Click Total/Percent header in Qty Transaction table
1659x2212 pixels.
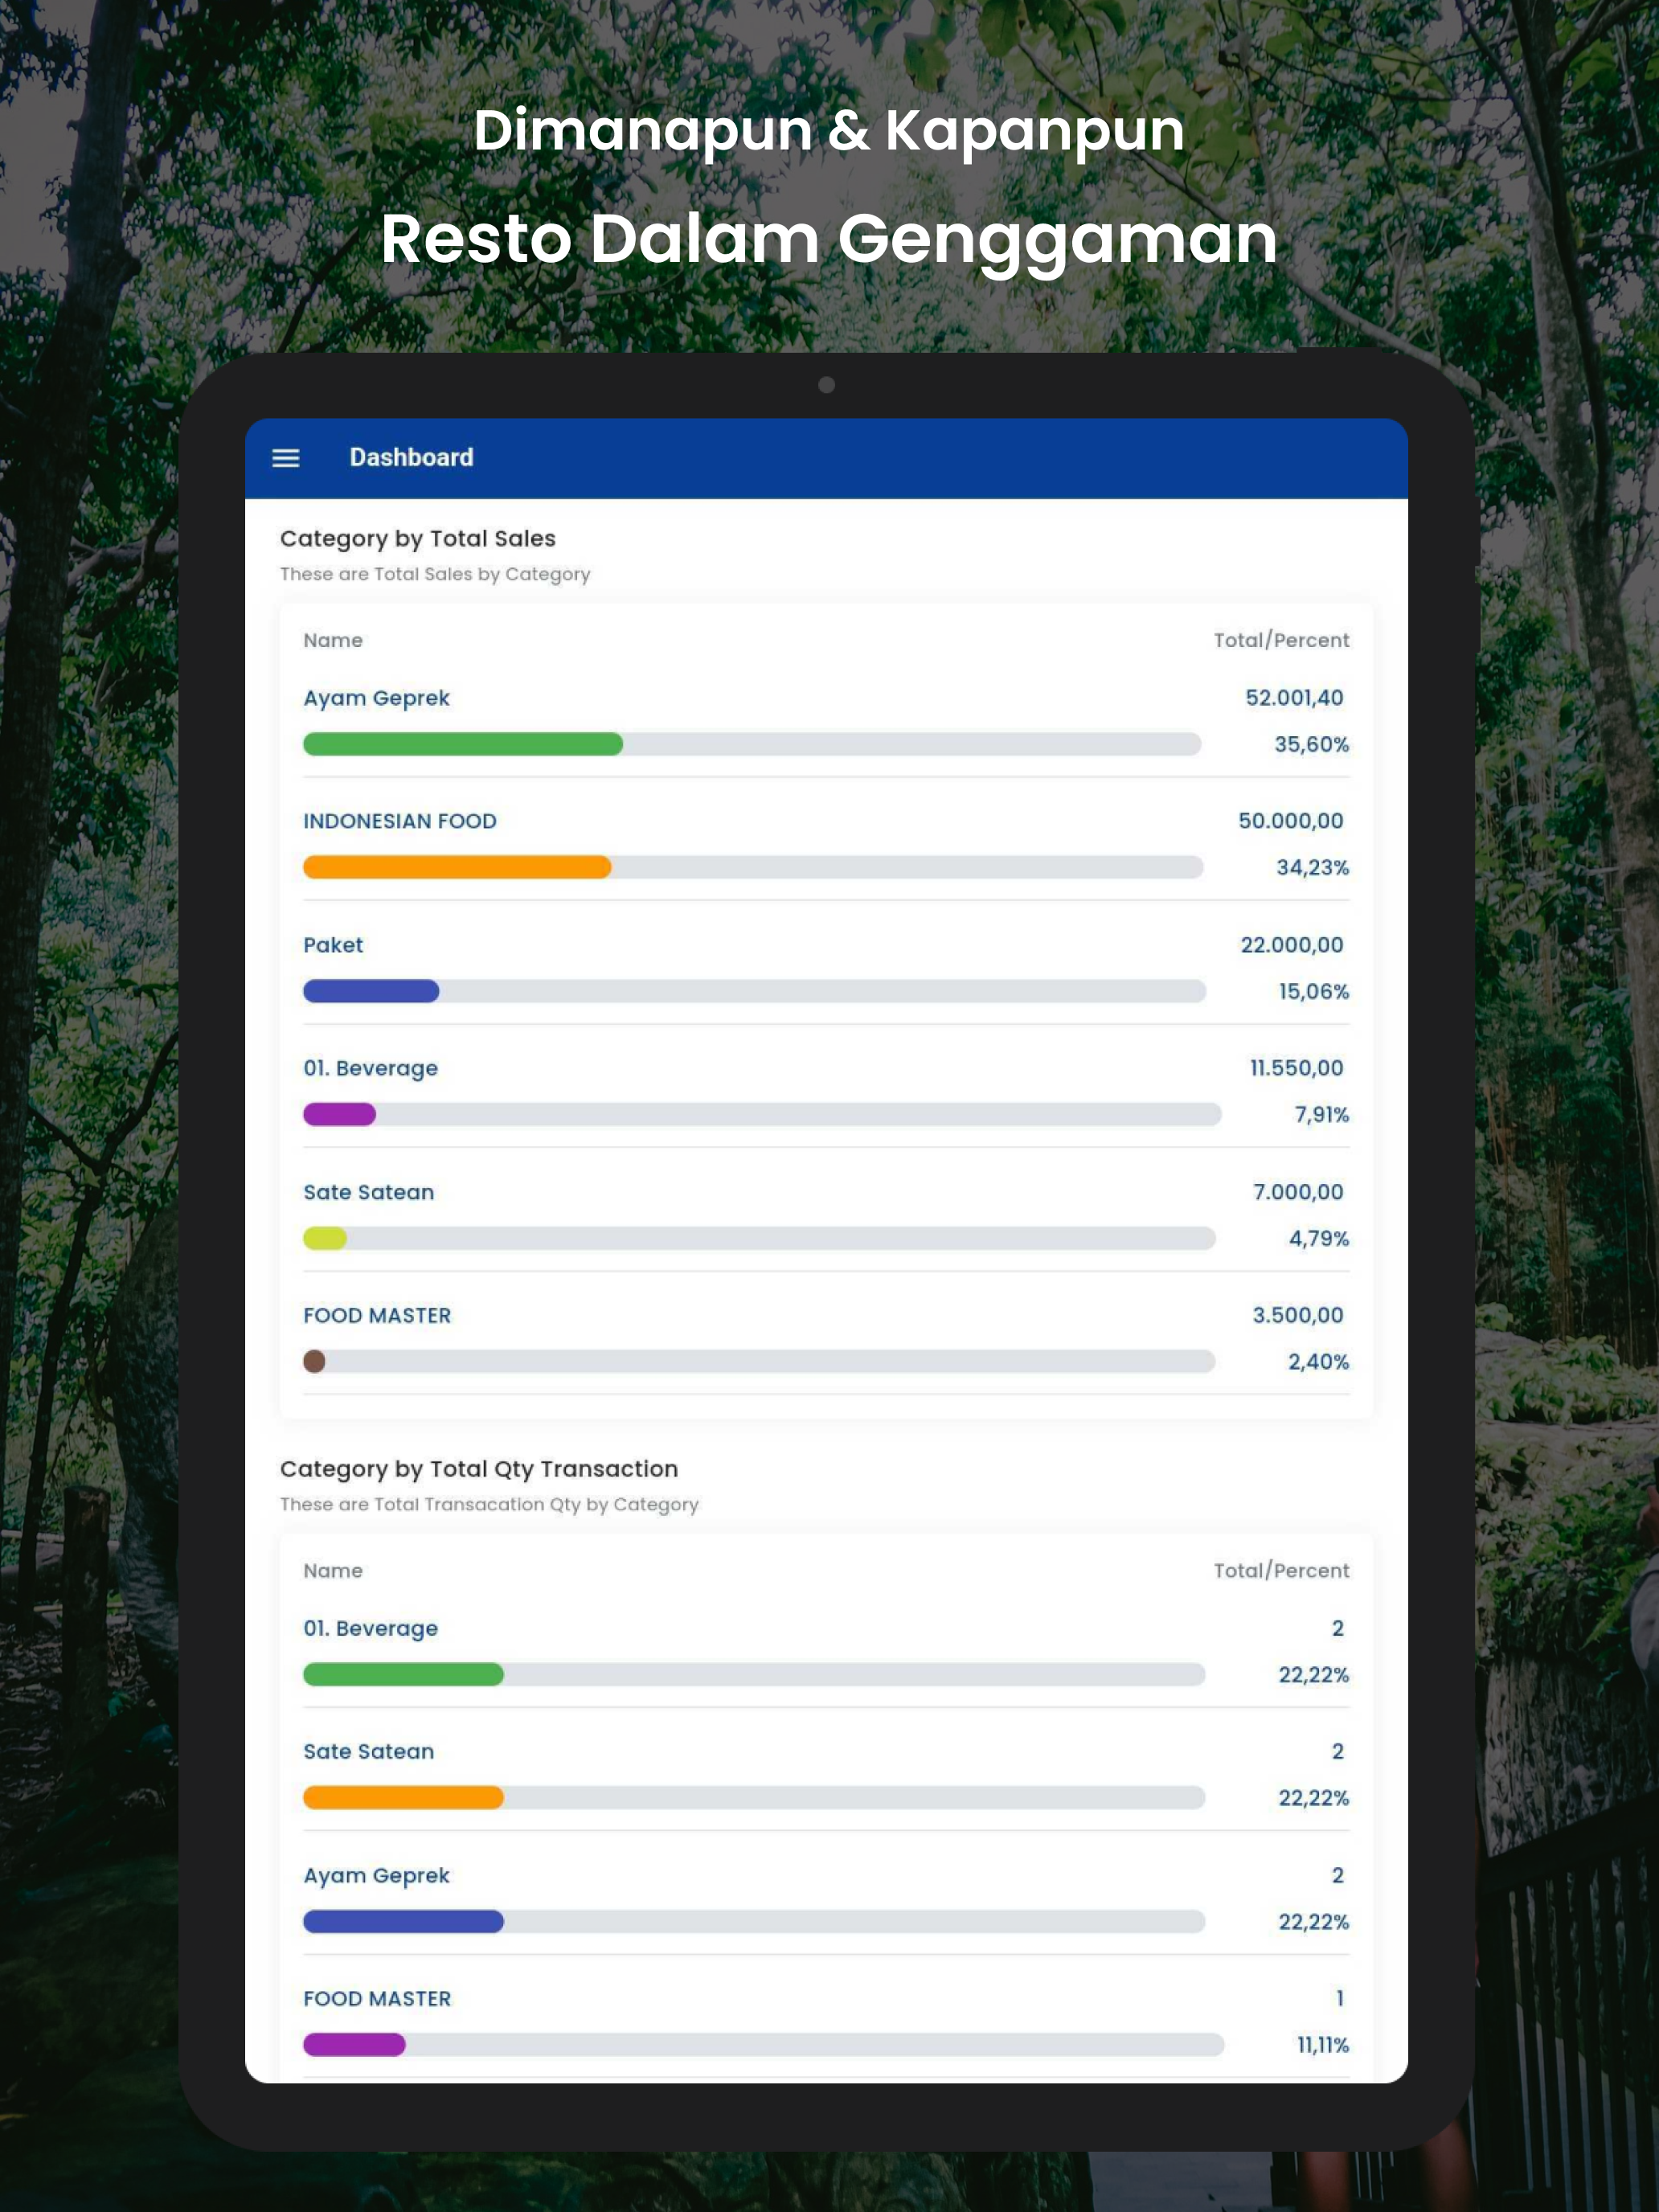coord(1281,1570)
